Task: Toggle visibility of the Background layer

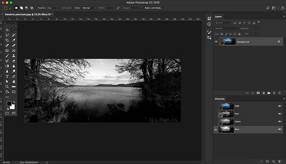Action: [x=216, y=42]
